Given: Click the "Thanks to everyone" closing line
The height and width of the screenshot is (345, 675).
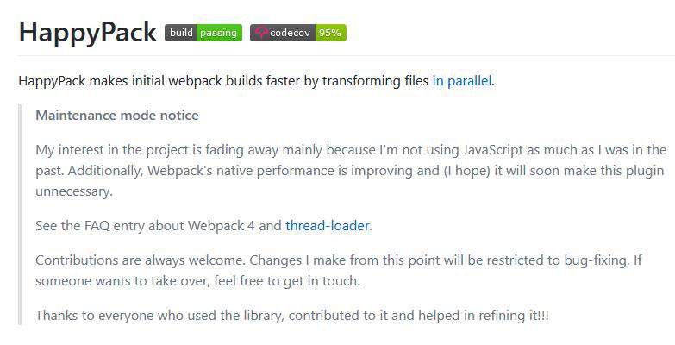Looking at the screenshot, I should 292,315.
